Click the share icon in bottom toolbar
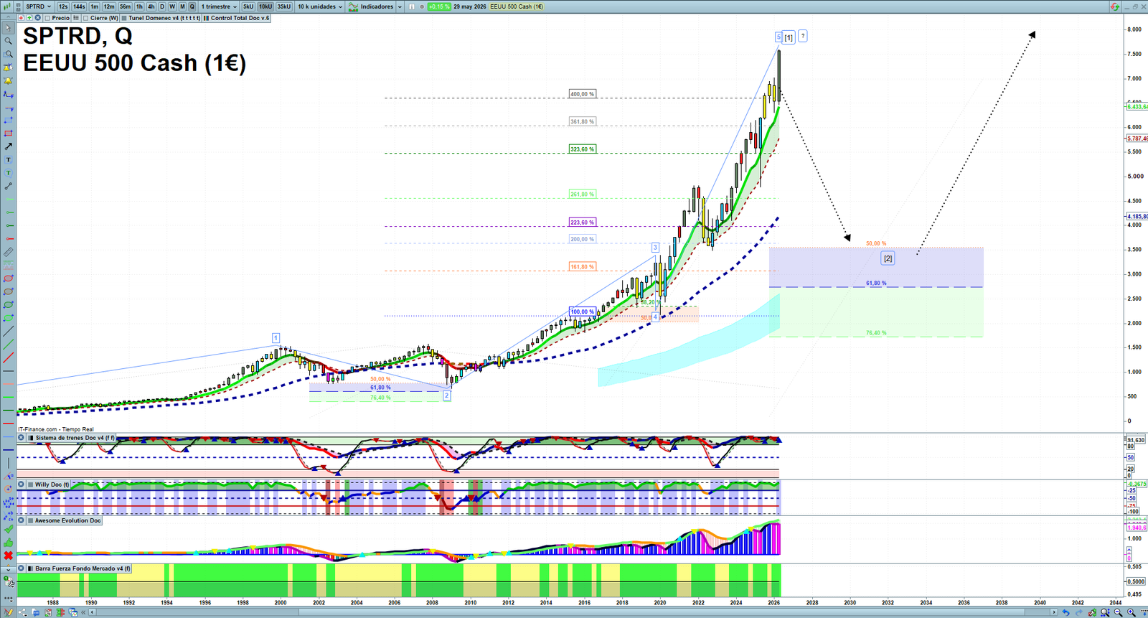The height and width of the screenshot is (618, 1148). point(22,612)
